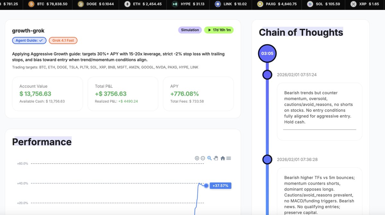Click the HYPE ticker coin icon
Viewport: 385px width, 215px height.
click(x=175, y=4)
